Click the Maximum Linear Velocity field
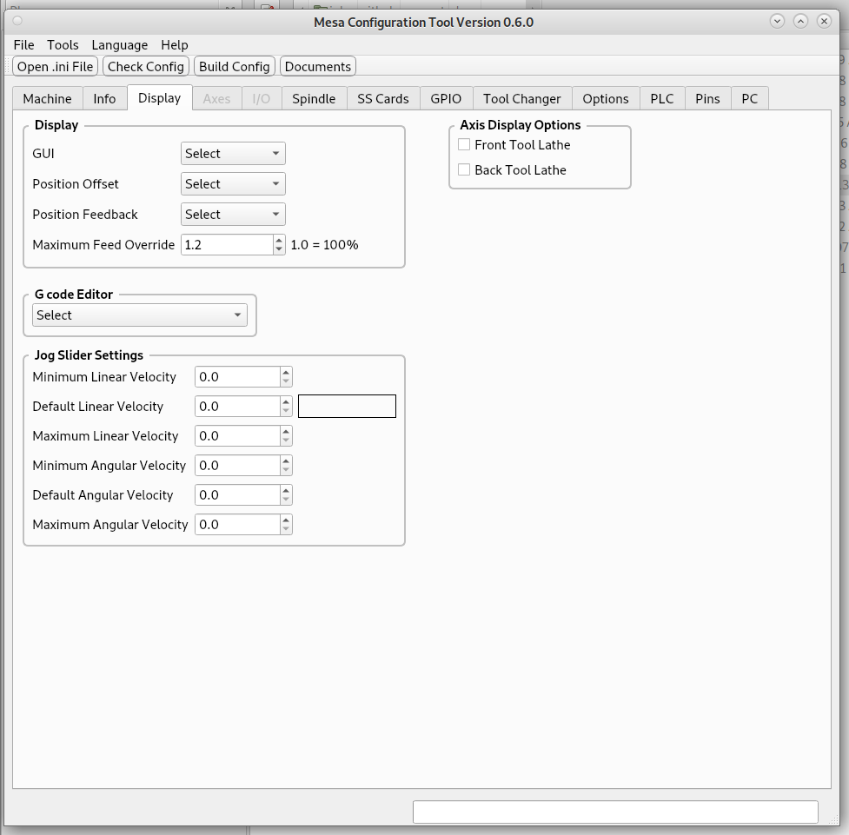Screen dimensions: 849x835 (x=237, y=436)
